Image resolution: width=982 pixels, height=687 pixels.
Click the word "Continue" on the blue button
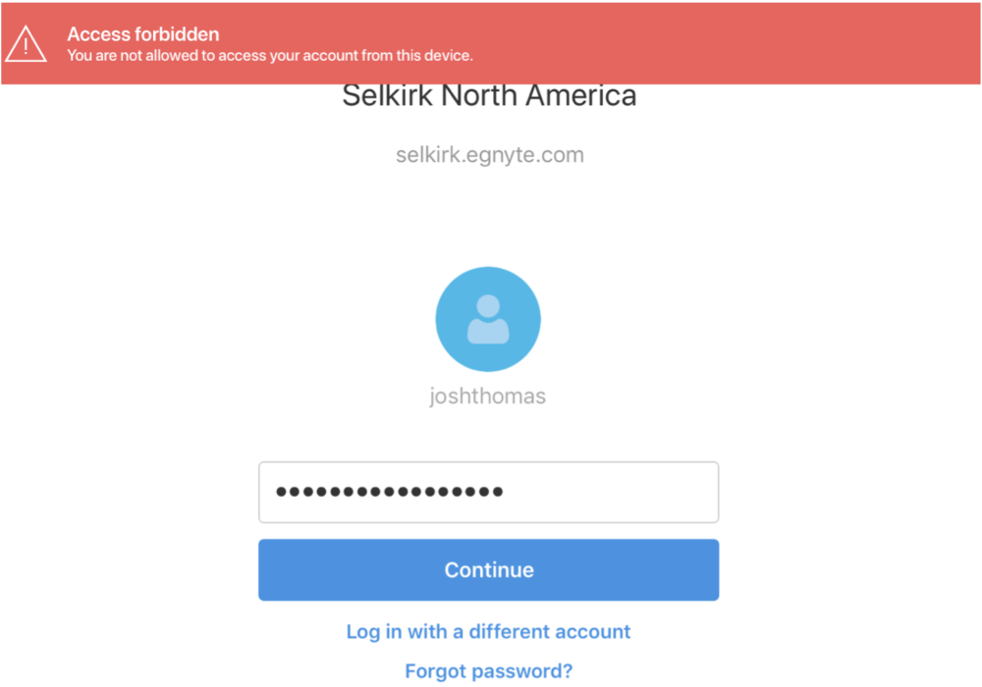pyautogui.click(x=489, y=570)
